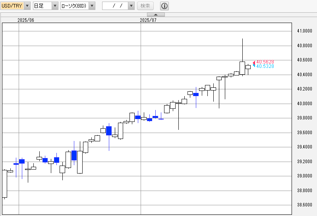Open the USD/TRY currency pair dropdown

click(27, 6)
